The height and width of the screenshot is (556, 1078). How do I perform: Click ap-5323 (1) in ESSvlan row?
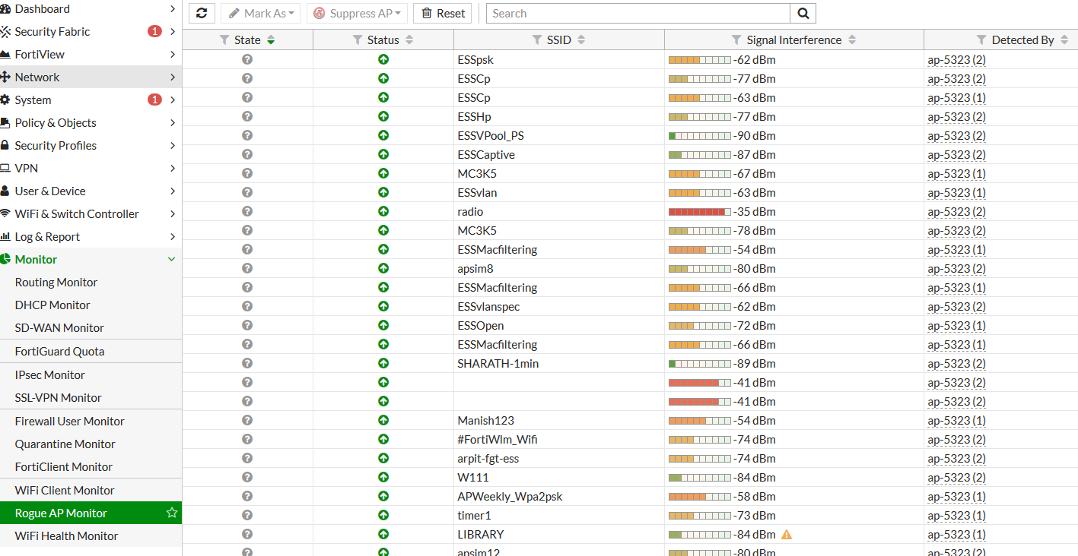coord(956,192)
